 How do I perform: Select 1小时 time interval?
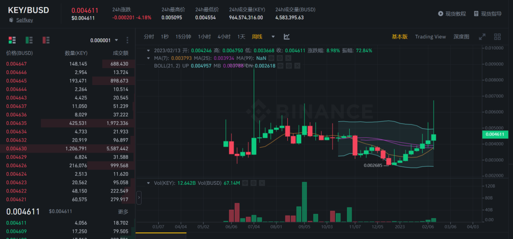[204, 37]
